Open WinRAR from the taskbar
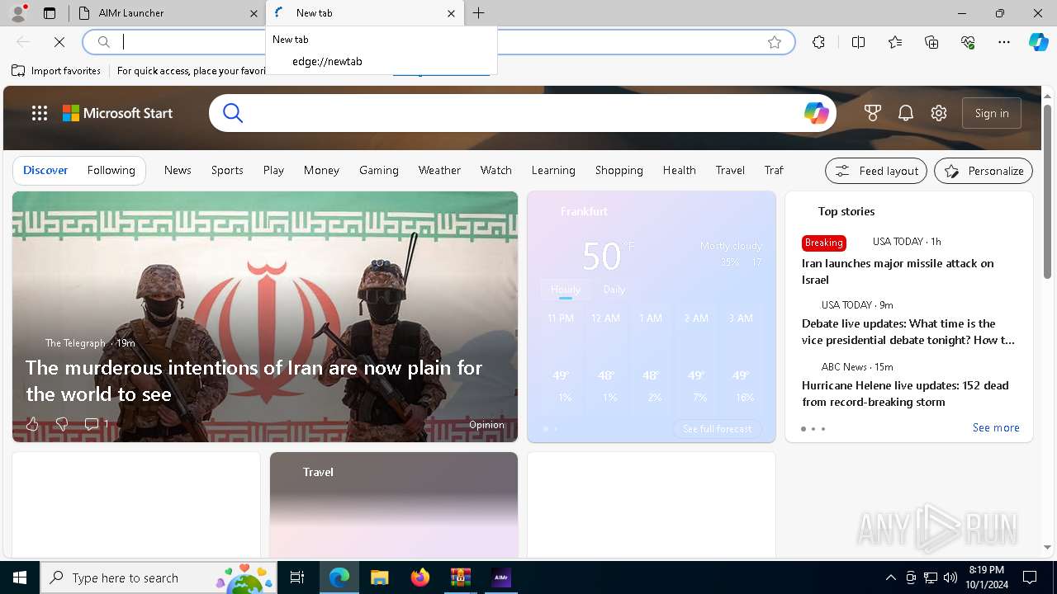The height and width of the screenshot is (594, 1057). (460, 577)
